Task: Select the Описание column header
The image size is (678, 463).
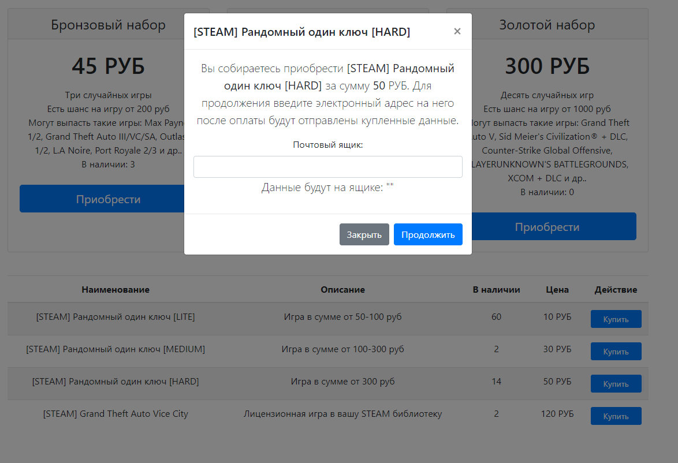Action: (x=342, y=290)
